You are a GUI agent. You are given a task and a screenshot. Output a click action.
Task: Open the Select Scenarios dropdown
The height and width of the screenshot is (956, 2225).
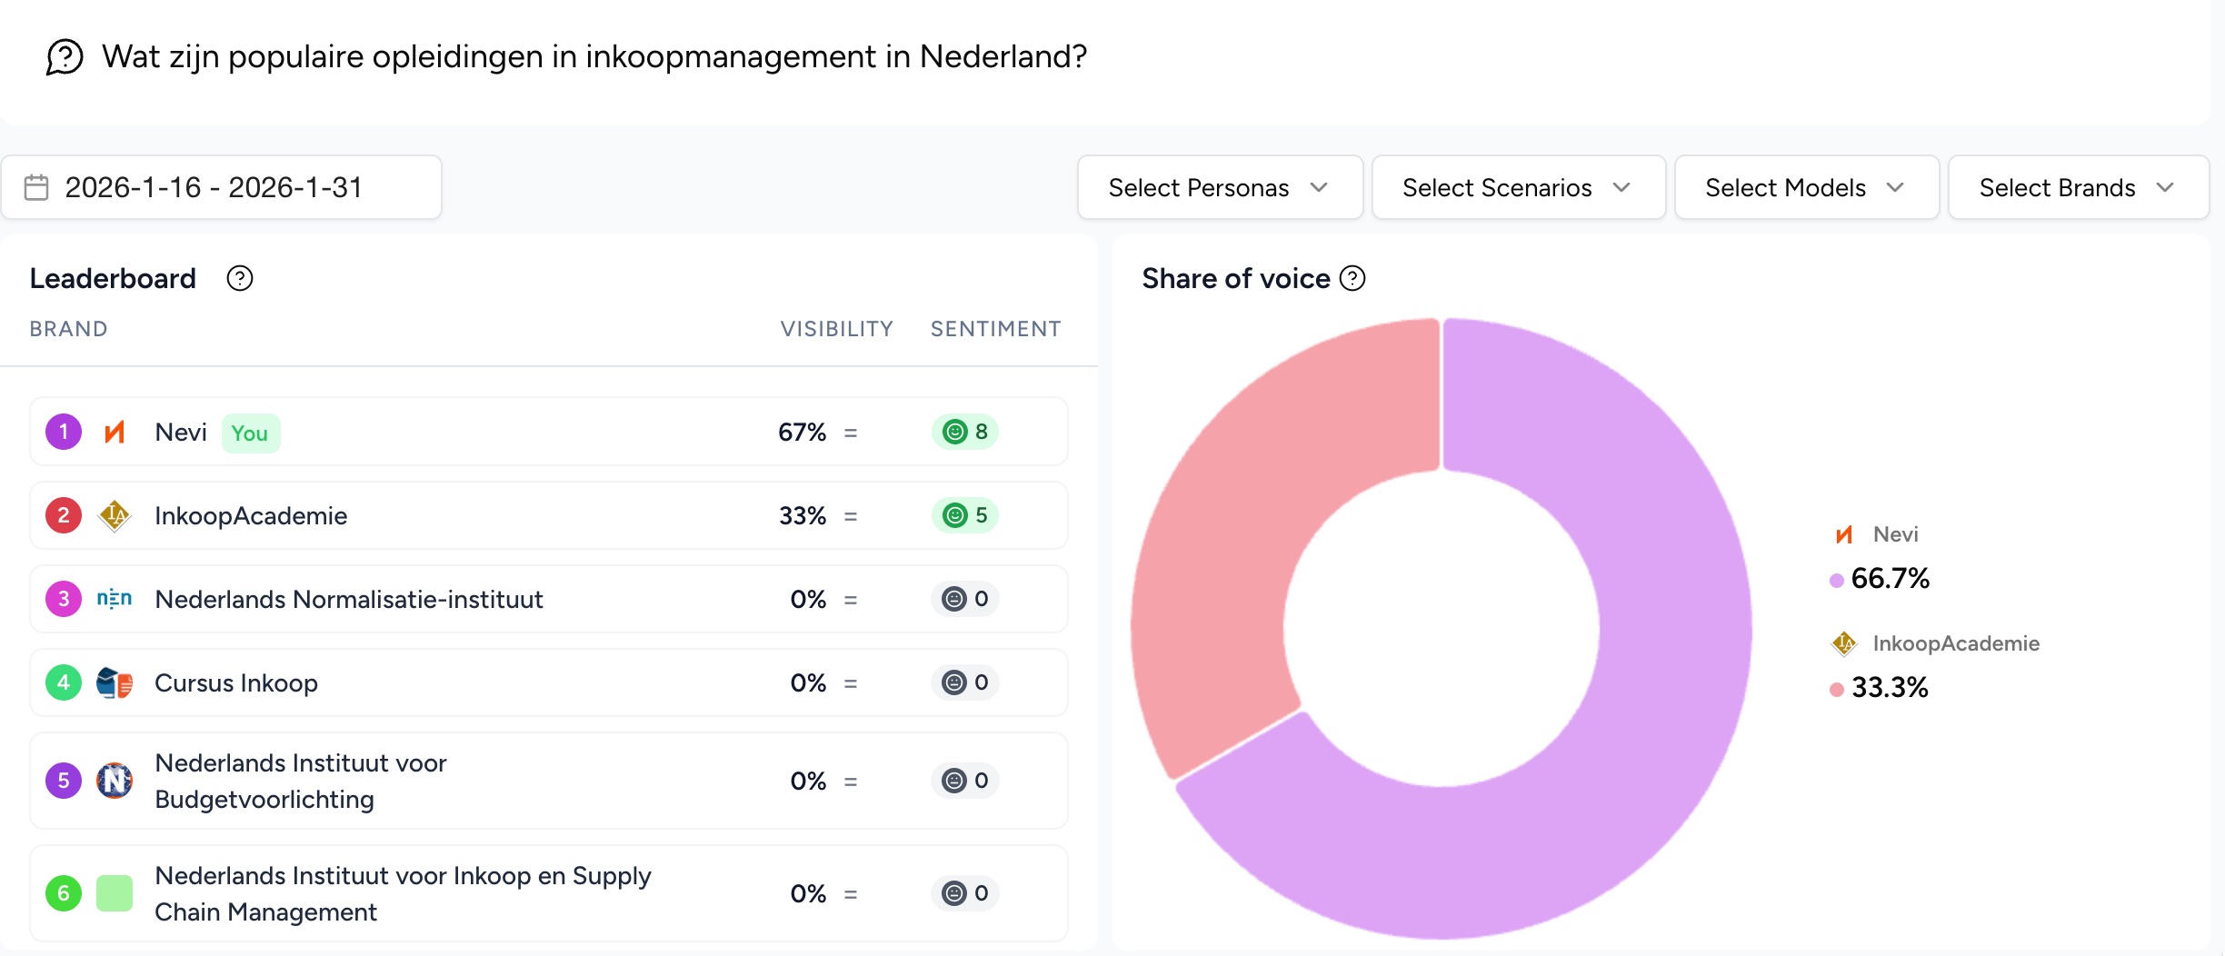point(1517,187)
